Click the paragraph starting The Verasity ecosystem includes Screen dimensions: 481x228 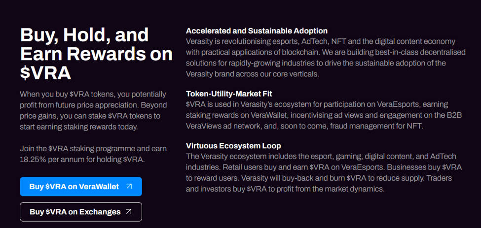pos(324,173)
